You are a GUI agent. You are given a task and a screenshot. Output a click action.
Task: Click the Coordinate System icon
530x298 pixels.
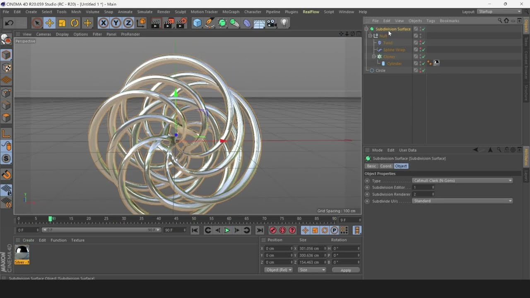[x=141, y=23]
